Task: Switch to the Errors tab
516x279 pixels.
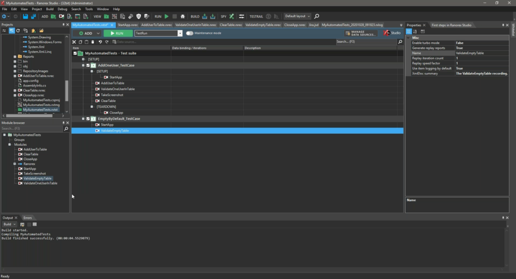Action: point(28,218)
